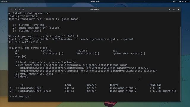The width and height of the screenshot is (190, 107).
Task: Click the 'x11' permission
Action: tap(115, 51)
